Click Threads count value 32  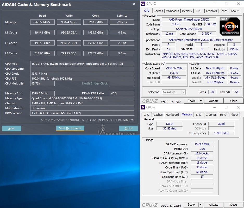tap(236, 92)
